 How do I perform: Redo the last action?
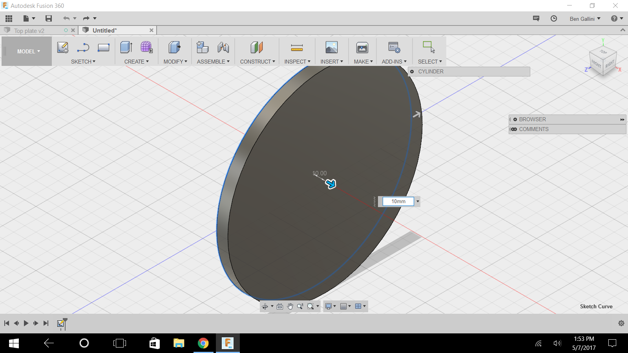(x=86, y=18)
